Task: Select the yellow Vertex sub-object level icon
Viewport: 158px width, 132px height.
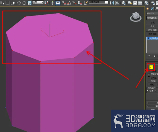Action: (151, 67)
